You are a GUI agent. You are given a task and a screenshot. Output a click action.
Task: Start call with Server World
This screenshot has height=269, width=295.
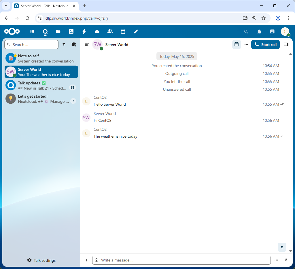tap(265, 45)
